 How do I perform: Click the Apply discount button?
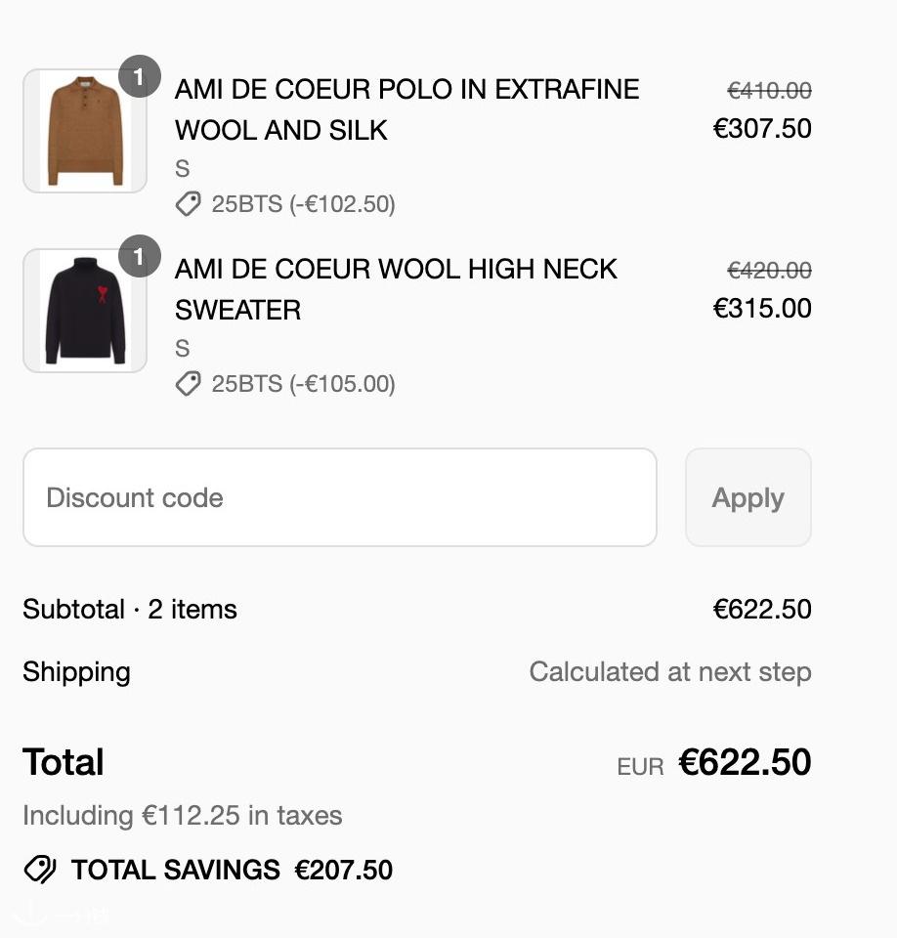tap(748, 497)
